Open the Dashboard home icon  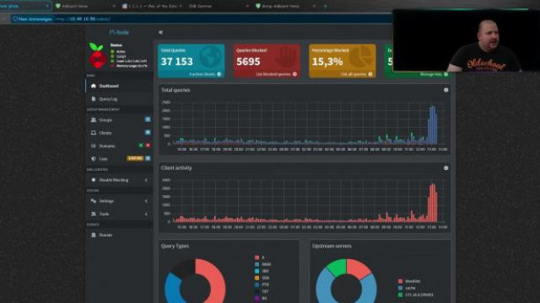tap(94, 86)
